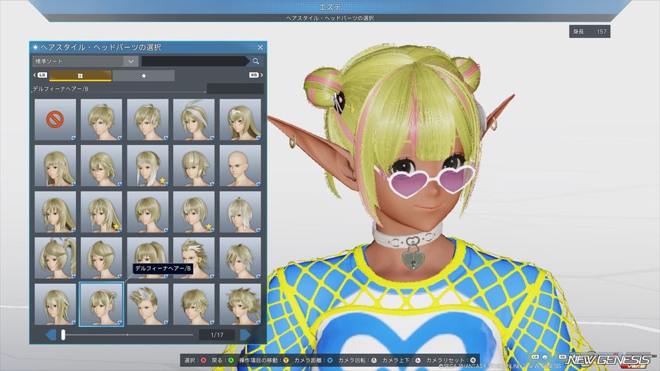Screen dimensions: 660x371
Task: Click the エステ title at top
Action: (330, 7)
